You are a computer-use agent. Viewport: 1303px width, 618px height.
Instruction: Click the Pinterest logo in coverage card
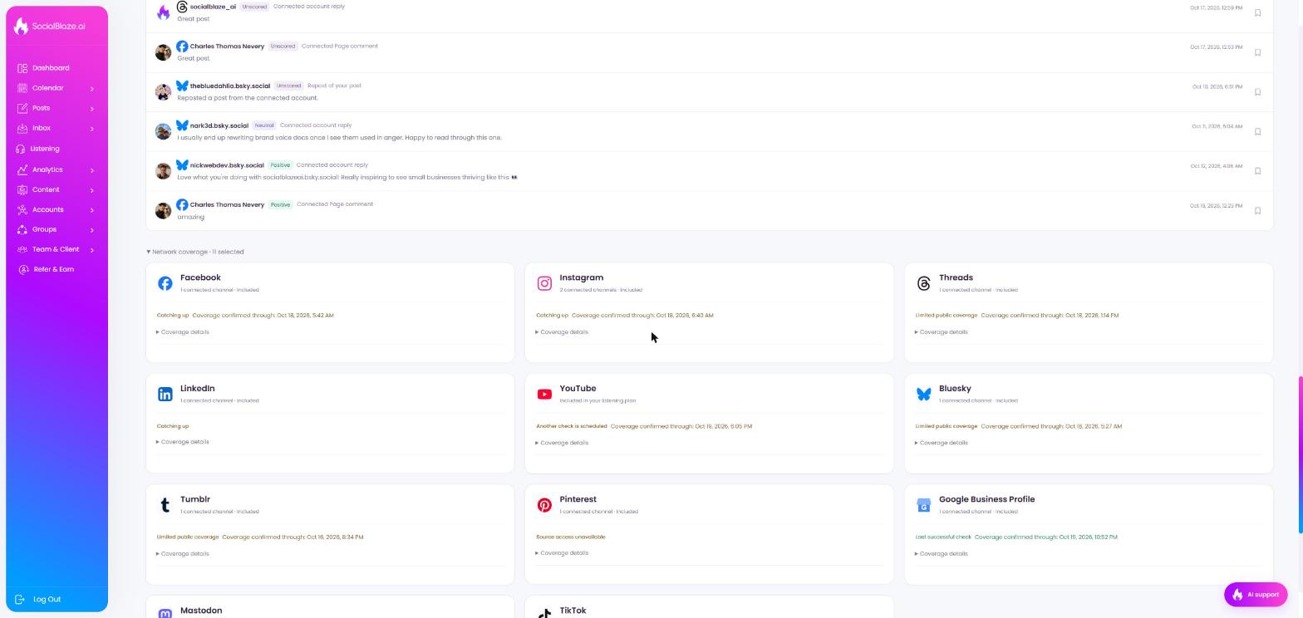point(544,505)
